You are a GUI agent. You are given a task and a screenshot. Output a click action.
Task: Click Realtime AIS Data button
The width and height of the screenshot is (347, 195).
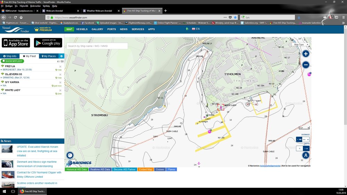[100, 169]
